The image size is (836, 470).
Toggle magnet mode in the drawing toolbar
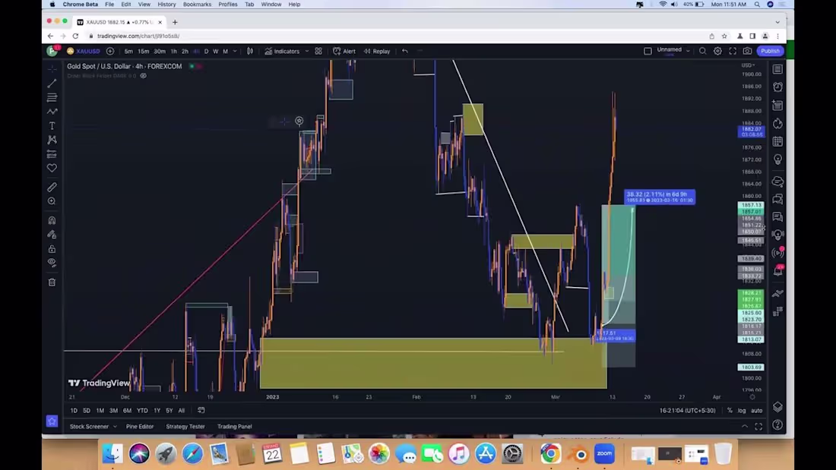tap(52, 219)
